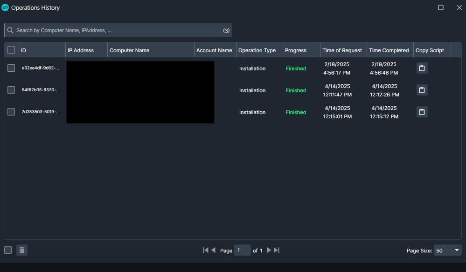This screenshot has width=466, height=272.
Task: Sort by Time of Request column
Action: (x=342, y=50)
